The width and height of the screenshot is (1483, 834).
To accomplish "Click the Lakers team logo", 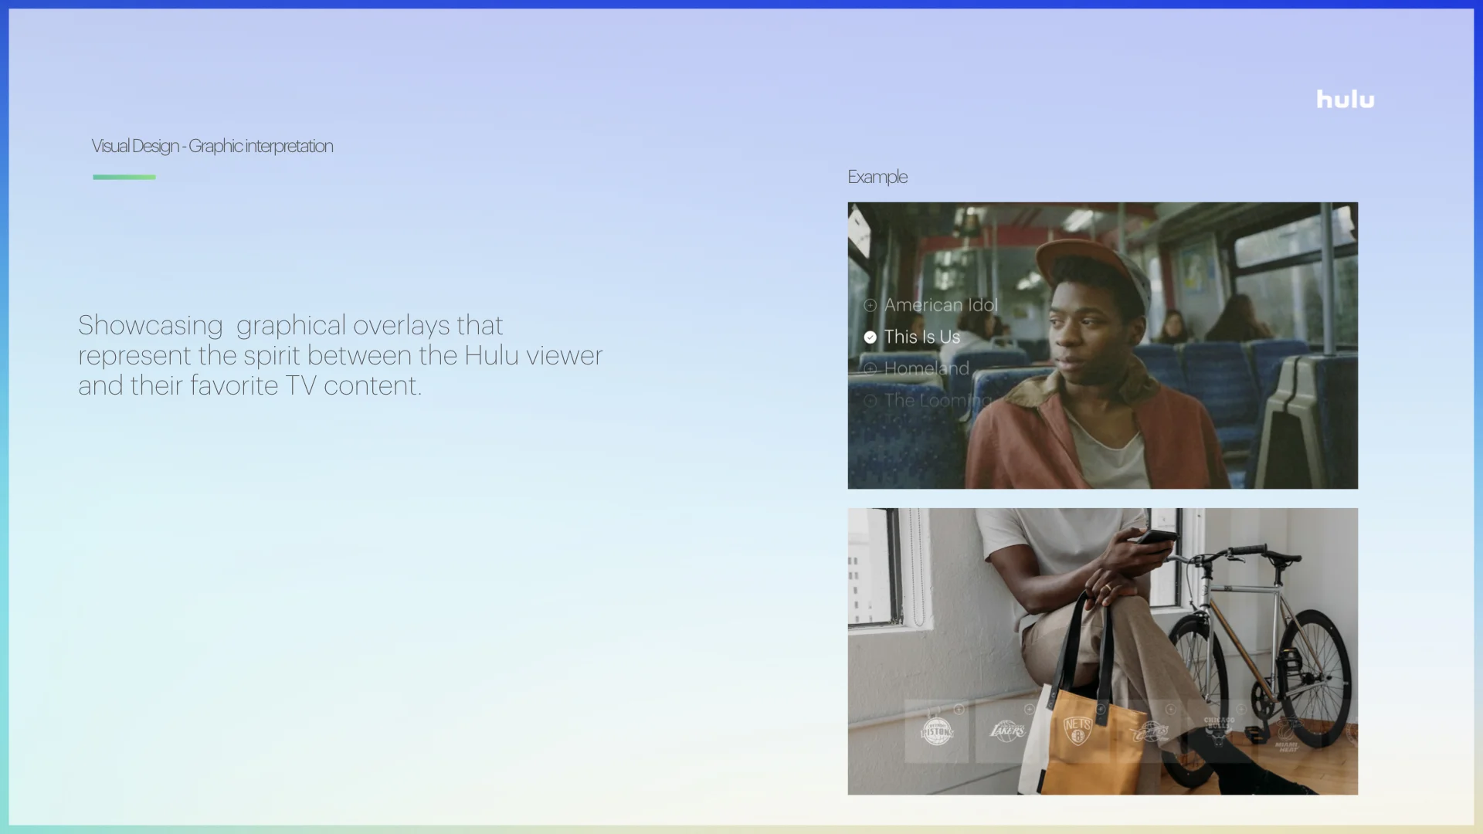I will pyautogui.click(x=1007, y=731).
